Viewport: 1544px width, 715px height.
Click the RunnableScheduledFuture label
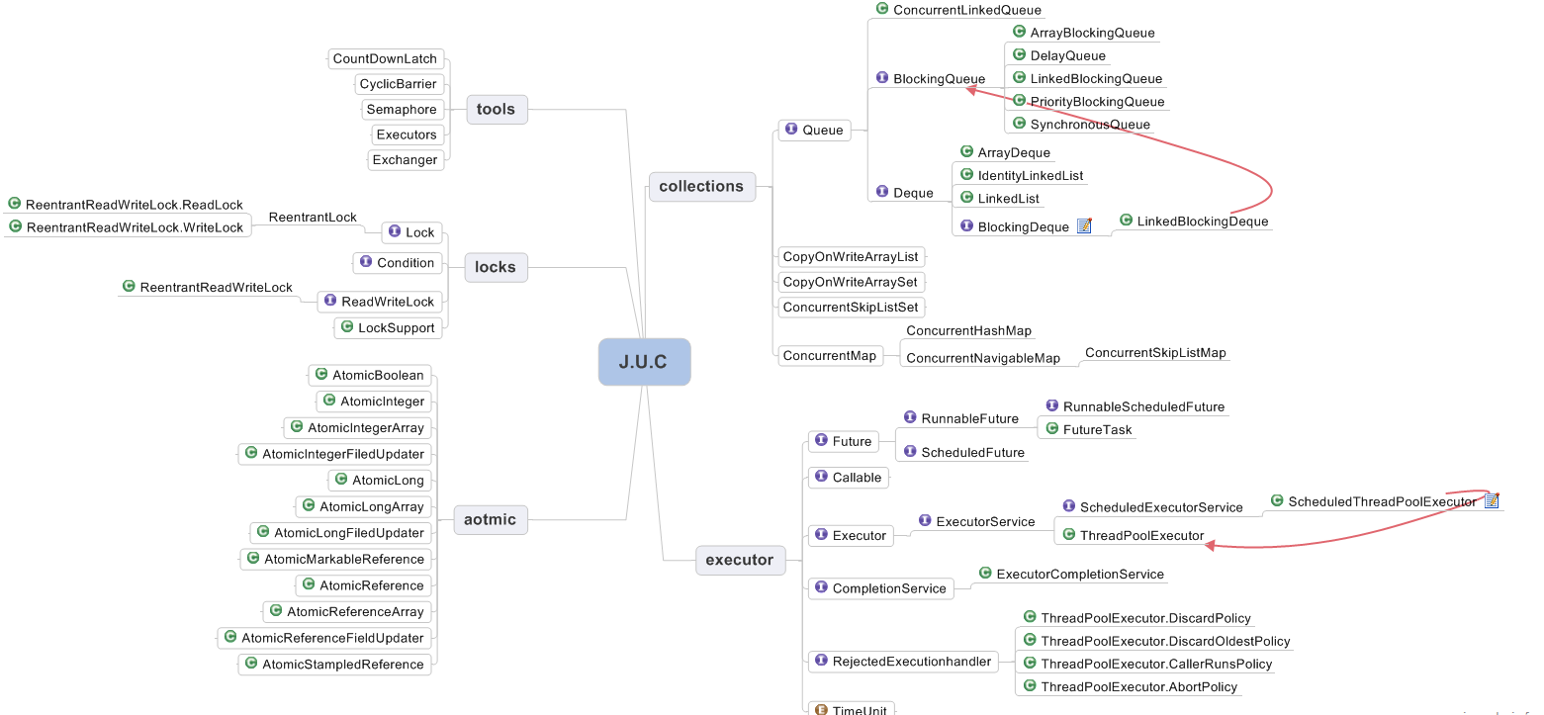1143,406
